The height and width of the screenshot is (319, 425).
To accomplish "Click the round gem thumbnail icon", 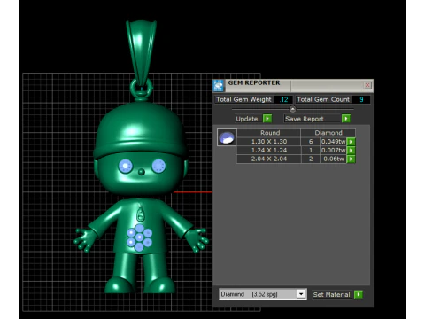I will coord(227,137).
